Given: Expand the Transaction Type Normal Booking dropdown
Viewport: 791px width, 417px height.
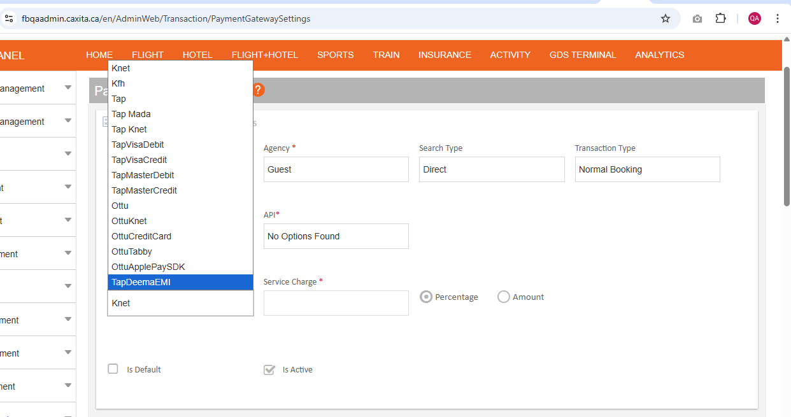Looking at the screenshot, I should [647, 169].
